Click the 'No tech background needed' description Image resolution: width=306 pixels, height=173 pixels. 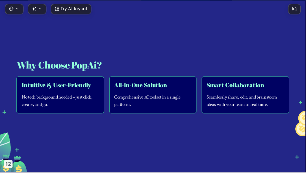tap(57, 101)
